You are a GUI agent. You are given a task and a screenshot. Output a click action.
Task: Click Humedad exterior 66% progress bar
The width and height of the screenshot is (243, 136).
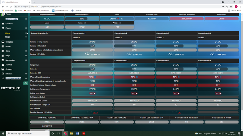point(82,19)
